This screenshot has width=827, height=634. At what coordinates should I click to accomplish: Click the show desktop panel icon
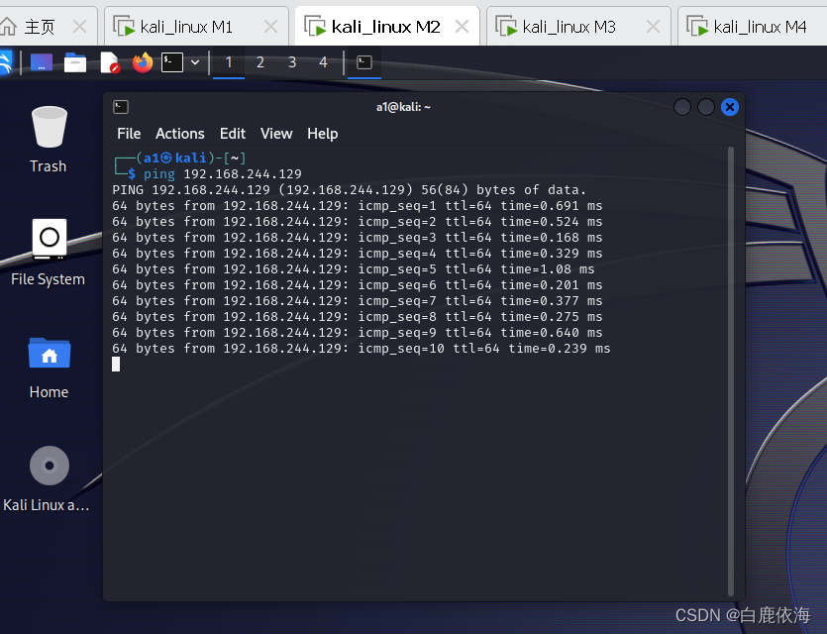click(x=42, y=62)
